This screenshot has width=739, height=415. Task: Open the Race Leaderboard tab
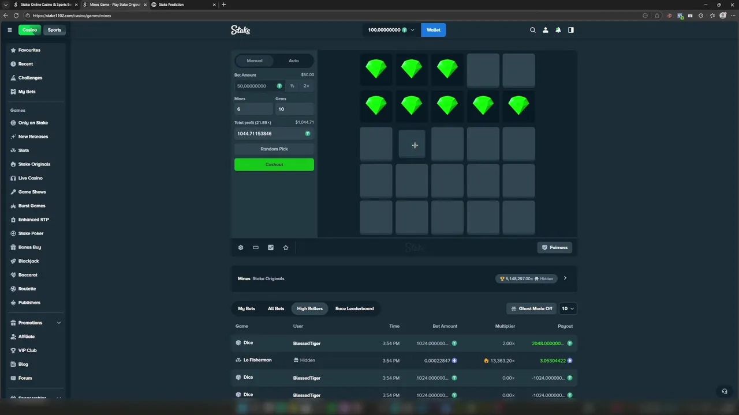click(354, 308)
